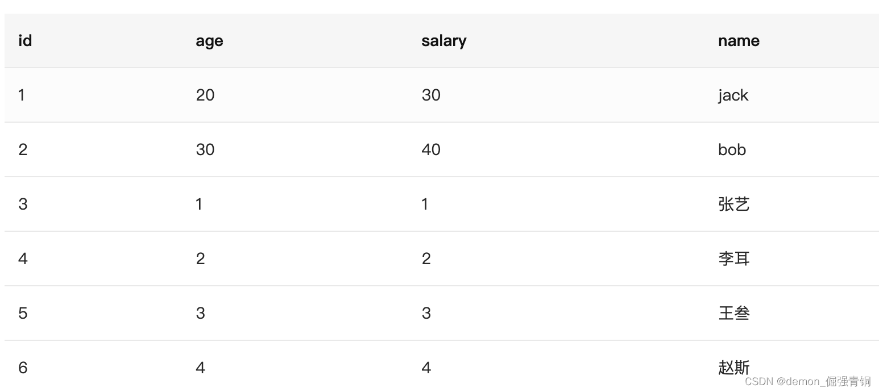Select id cell 5 in 王叁 row
Viewport: 879px width, 392px height.
click(23, 313)
